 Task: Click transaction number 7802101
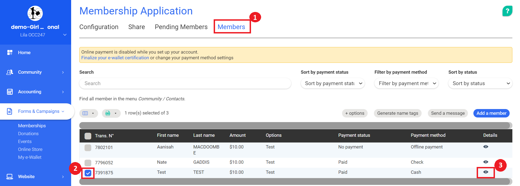pyautogui.click(x=104, y=147)
